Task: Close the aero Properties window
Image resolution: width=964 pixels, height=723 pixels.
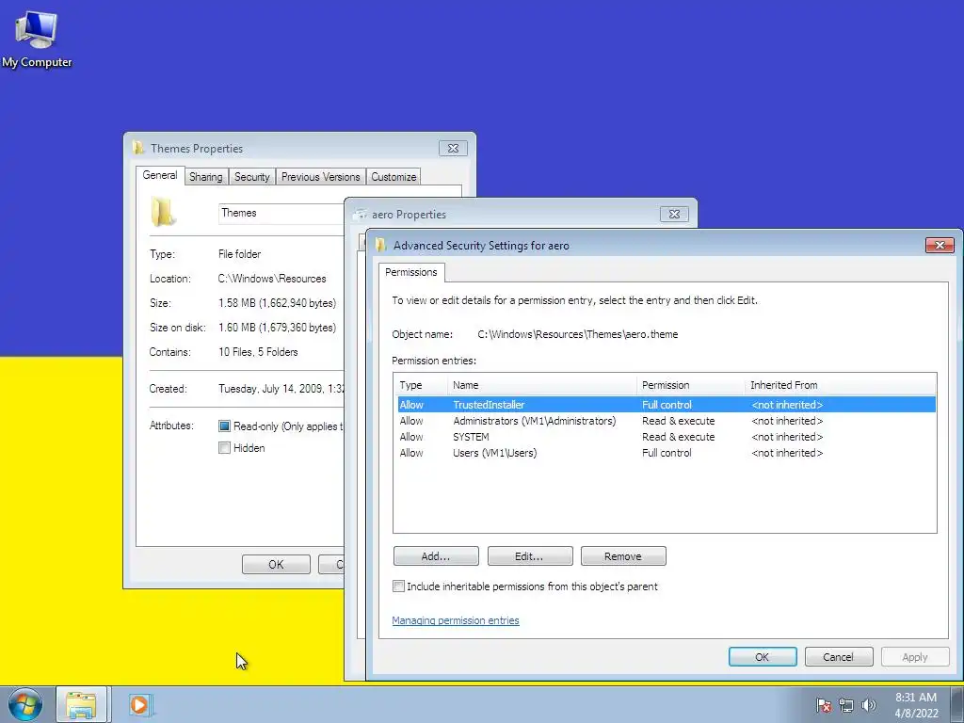Action: pos(674,214)
